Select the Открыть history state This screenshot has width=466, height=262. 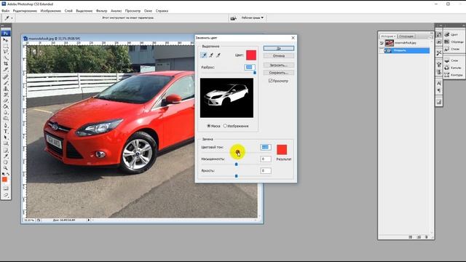[406, 50]
